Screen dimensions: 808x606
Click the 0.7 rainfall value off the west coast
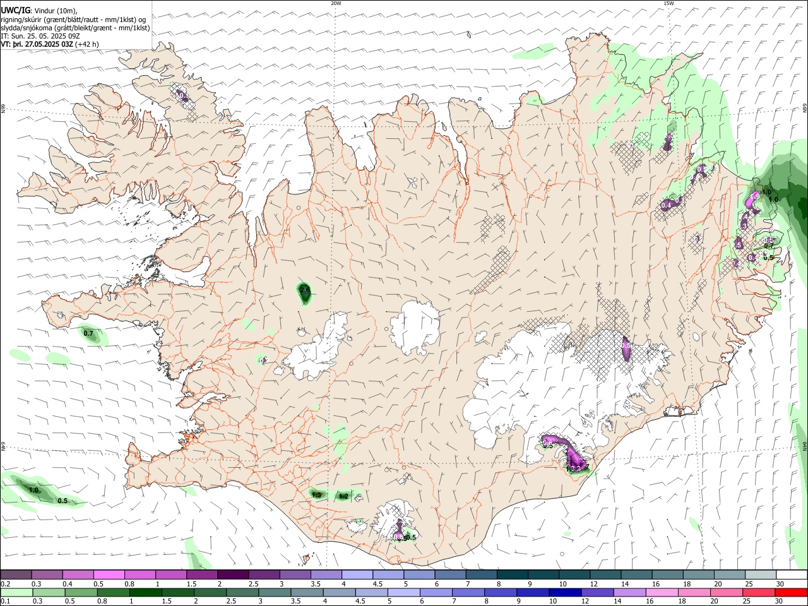pyautogui.click(x=88, y=333)
